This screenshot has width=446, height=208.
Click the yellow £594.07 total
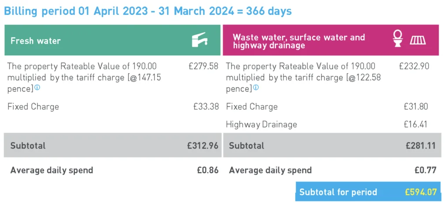click(x=421, y=192)
